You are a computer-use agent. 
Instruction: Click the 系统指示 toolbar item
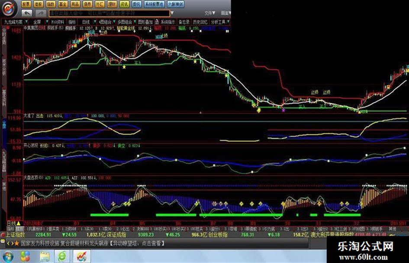(168, 22)
